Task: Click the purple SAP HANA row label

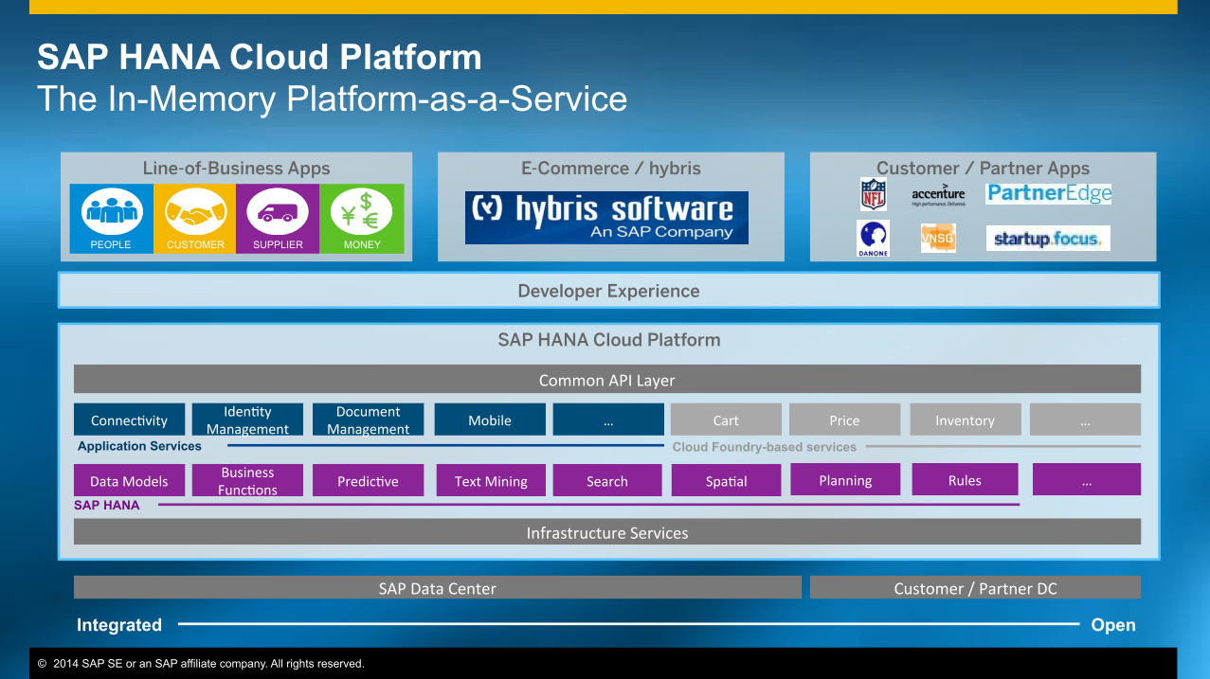Action: tap(106, 505)
